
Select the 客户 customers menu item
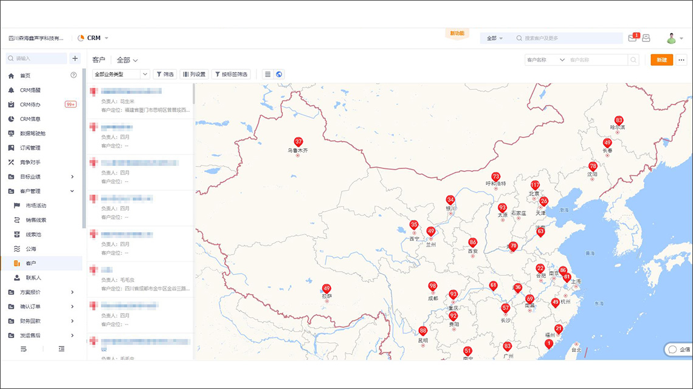pos(41,263)
